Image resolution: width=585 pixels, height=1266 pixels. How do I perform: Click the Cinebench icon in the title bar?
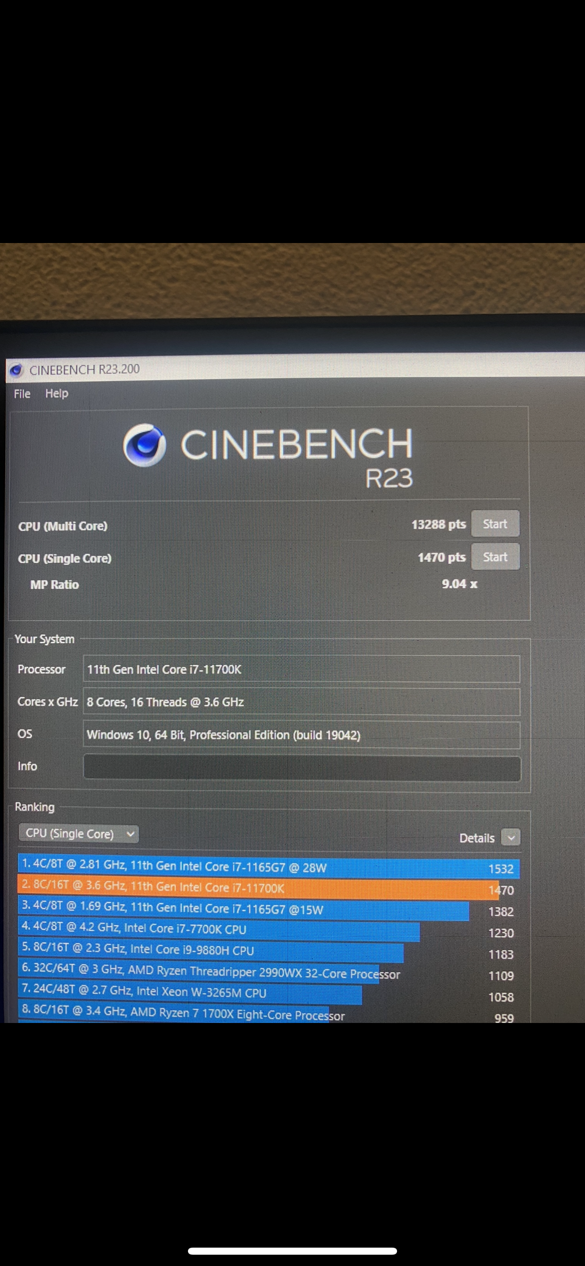click(16, 370)
